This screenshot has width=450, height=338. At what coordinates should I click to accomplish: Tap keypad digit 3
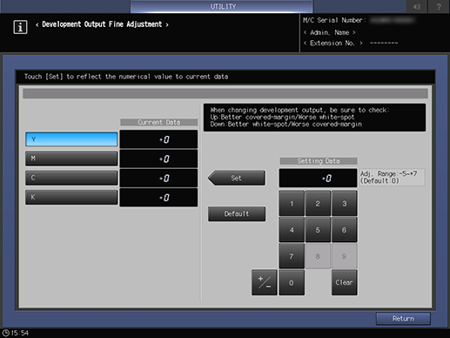345,204
